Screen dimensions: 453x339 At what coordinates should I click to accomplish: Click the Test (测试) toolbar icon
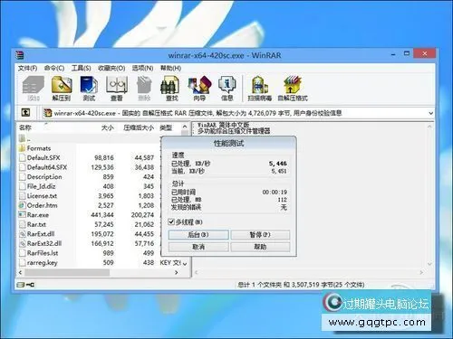(x=89, y=89)
